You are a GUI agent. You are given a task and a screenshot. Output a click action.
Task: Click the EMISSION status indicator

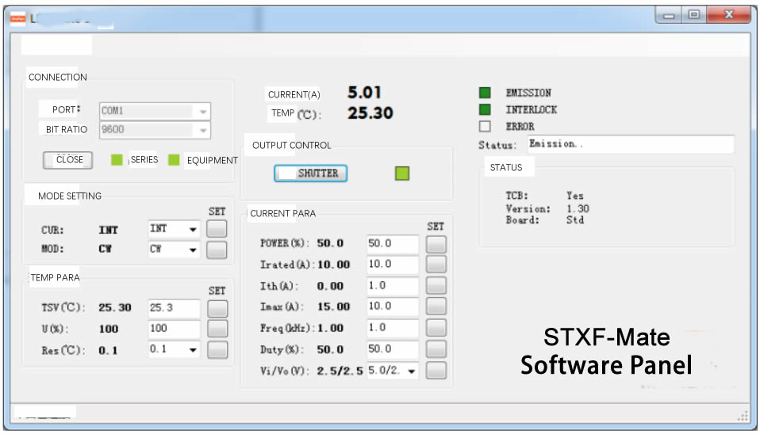(x=485, y=93)
